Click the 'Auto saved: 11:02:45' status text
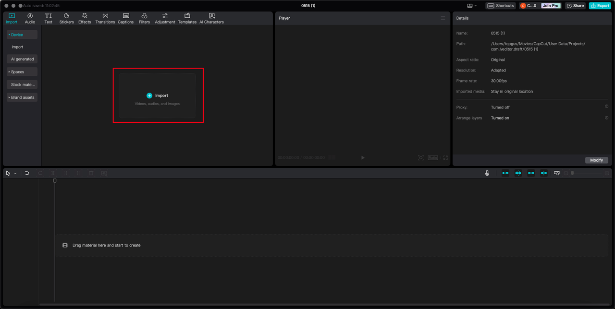Image resolution: width=615 pixels, height=309 pixels. (41, 6)
